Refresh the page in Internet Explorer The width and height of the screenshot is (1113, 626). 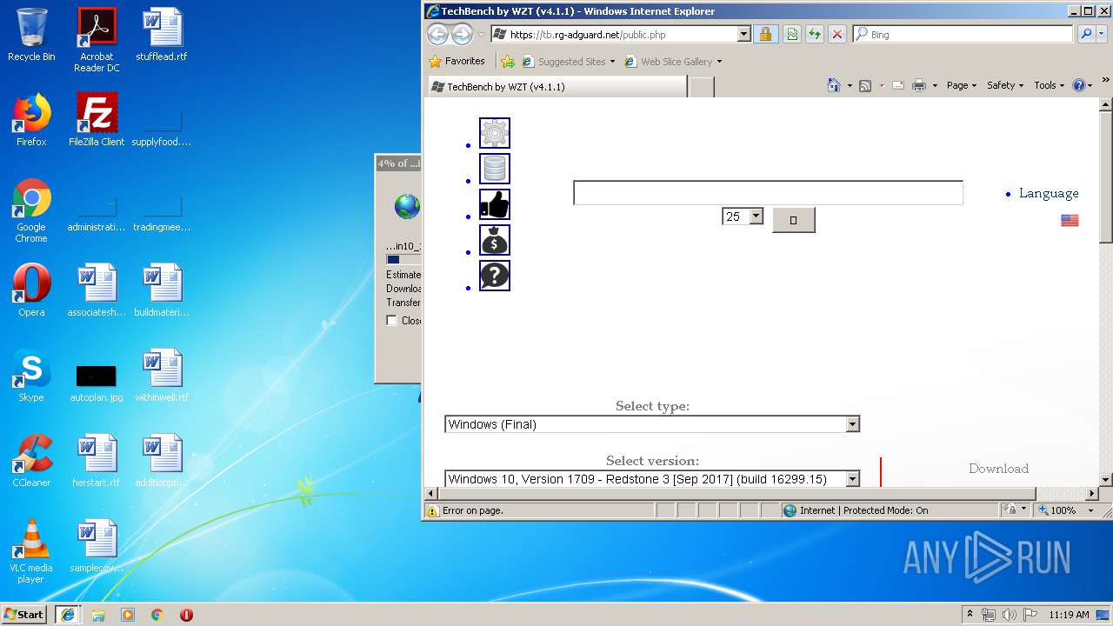pyautogui.click(x=815, y=34)
